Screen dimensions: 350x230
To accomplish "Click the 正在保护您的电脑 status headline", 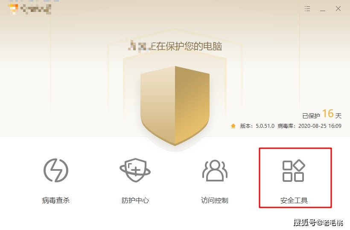I will (175, 46).
